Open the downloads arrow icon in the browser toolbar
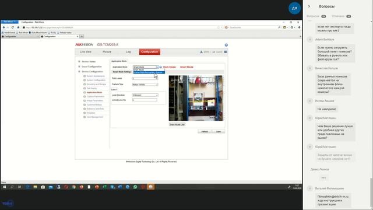The image size is (373, 210). 299,27
